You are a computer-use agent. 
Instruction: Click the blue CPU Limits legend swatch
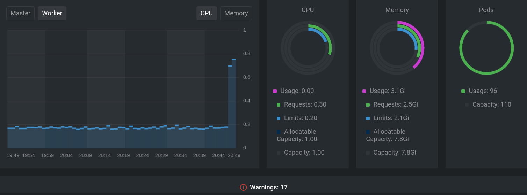[279, 118]
